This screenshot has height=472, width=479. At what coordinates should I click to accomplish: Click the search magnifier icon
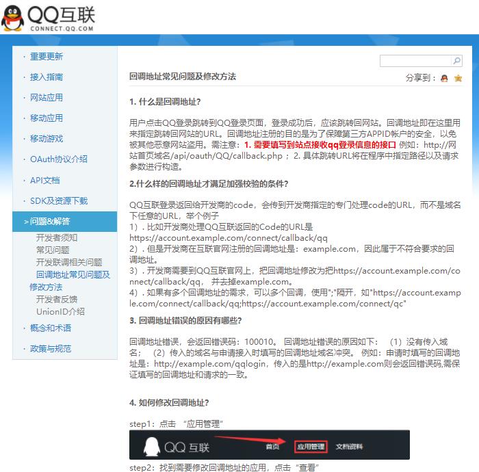click(456, 61)
